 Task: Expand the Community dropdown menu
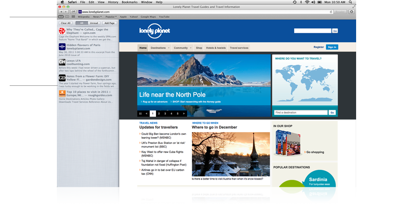click(x=183, y=48)
